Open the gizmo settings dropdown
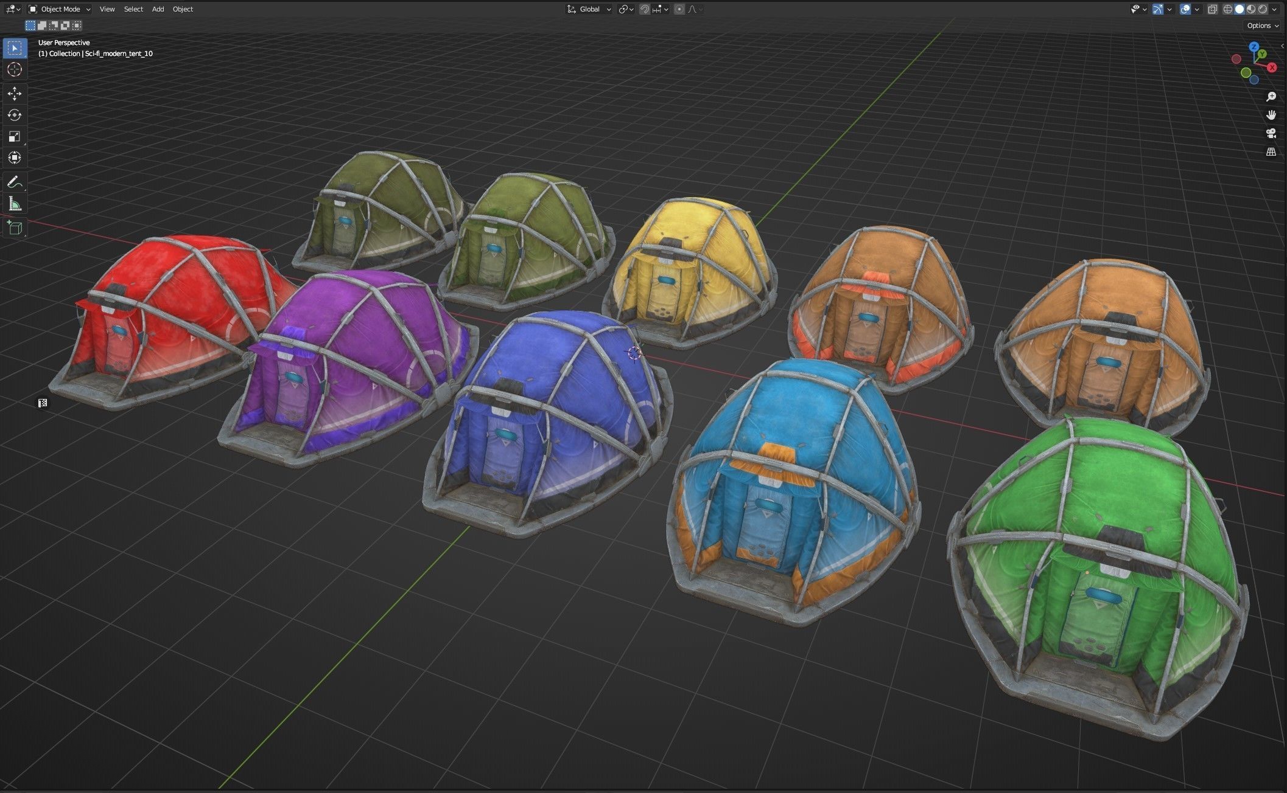The image size is (1287, 793). (1169, 9)
